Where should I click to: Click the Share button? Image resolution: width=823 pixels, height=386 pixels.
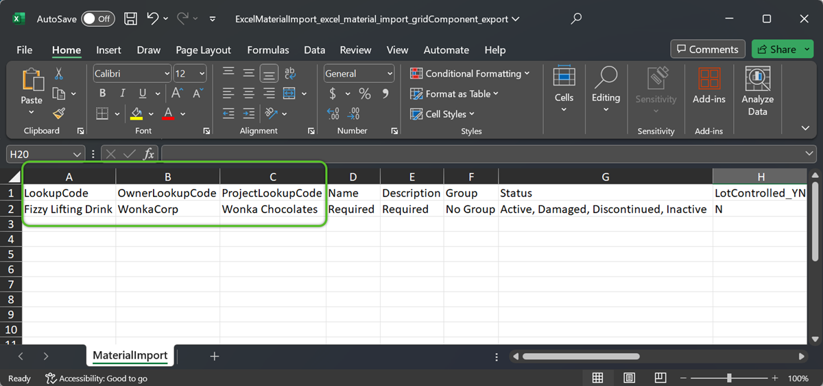coord(783,49)
